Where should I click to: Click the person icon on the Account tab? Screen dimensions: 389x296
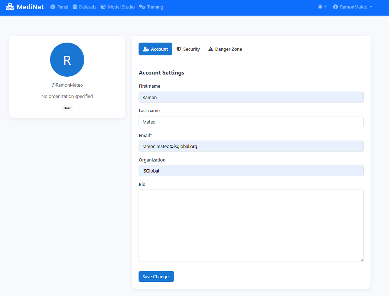click(x=146, y=49)
